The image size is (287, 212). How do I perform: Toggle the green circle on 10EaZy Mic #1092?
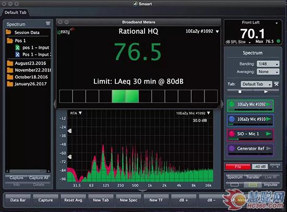[232, 104]
